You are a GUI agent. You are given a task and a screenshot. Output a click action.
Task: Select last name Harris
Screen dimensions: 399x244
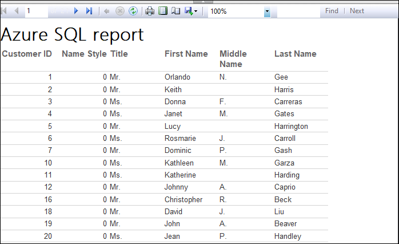[284, 89]
